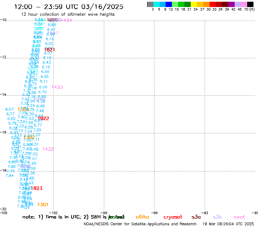Click the dark blue swatch in the color scale

[x=169, y=4]
